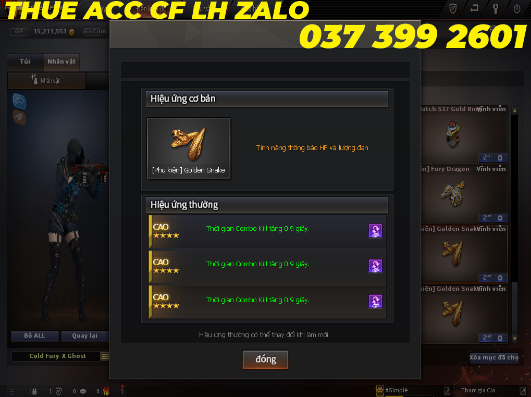The height and width of the screenshot is (397, 531).
Task: Reroll first Combo Kill effect with GP
Action: [x=375, y=231]
